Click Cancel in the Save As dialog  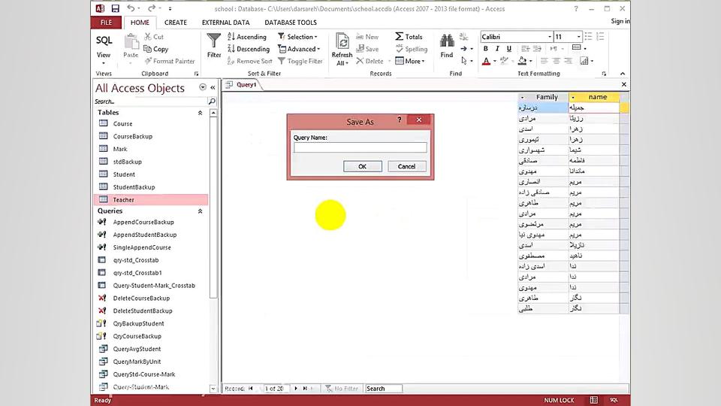pos(406,167)
